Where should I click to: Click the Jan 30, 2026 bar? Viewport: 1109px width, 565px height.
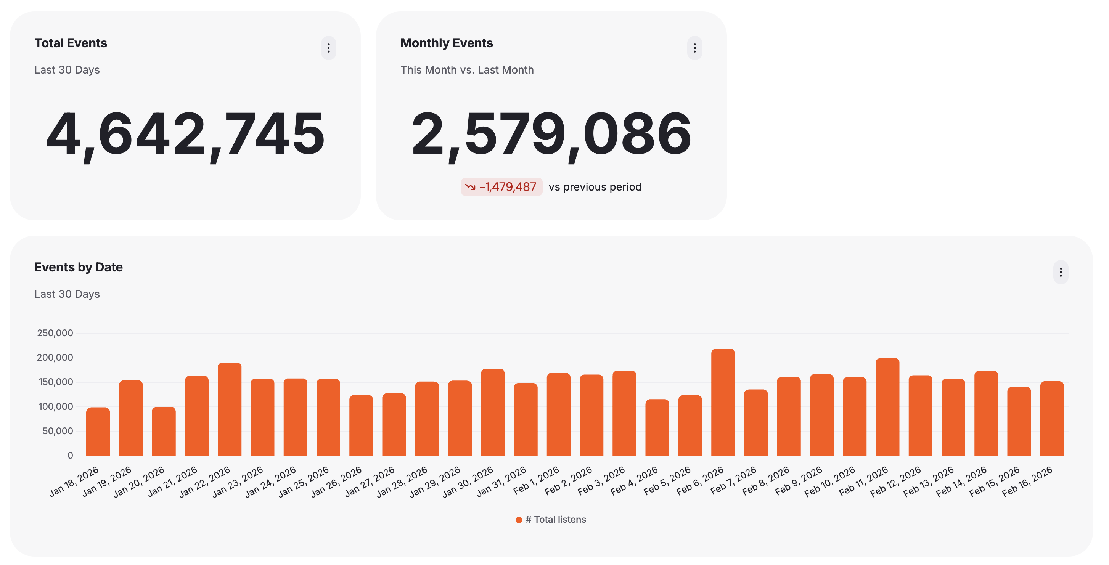coord(492,412)
